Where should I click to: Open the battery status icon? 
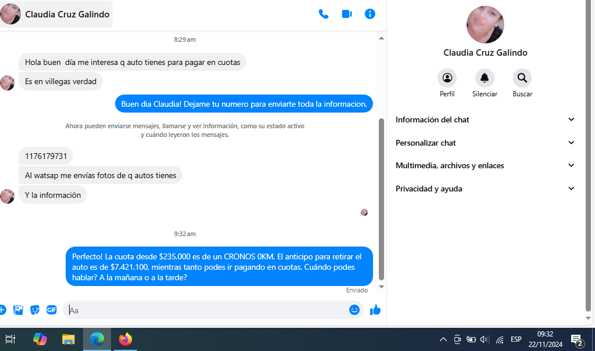[x=471, y=339]
